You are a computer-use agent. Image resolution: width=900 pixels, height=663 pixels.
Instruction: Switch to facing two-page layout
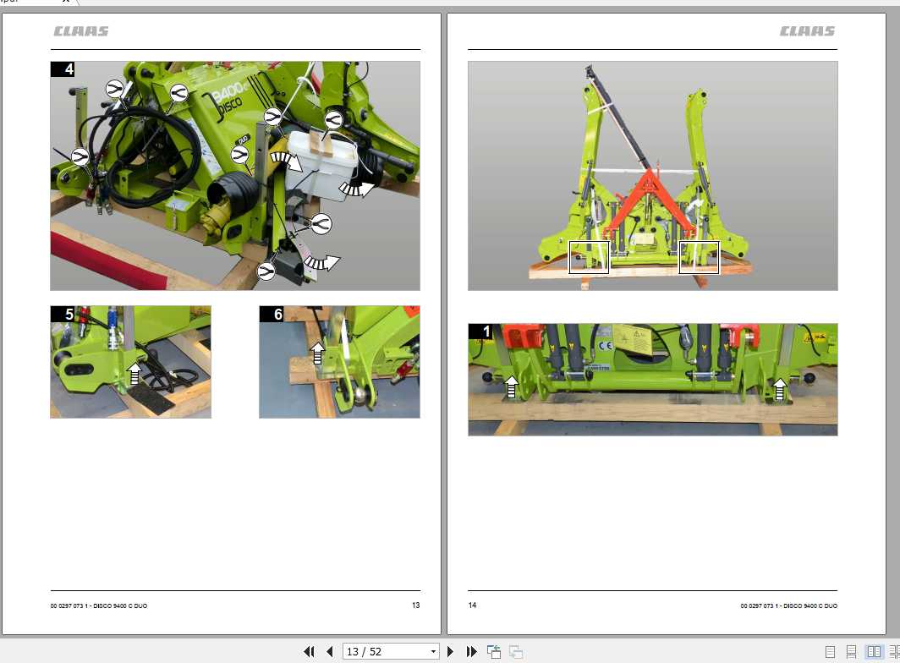tap(874, 651)
